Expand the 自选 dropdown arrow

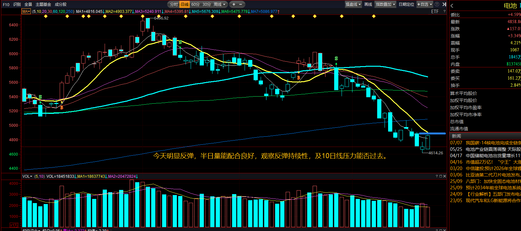pyautogui.click(x=431, y=4)
